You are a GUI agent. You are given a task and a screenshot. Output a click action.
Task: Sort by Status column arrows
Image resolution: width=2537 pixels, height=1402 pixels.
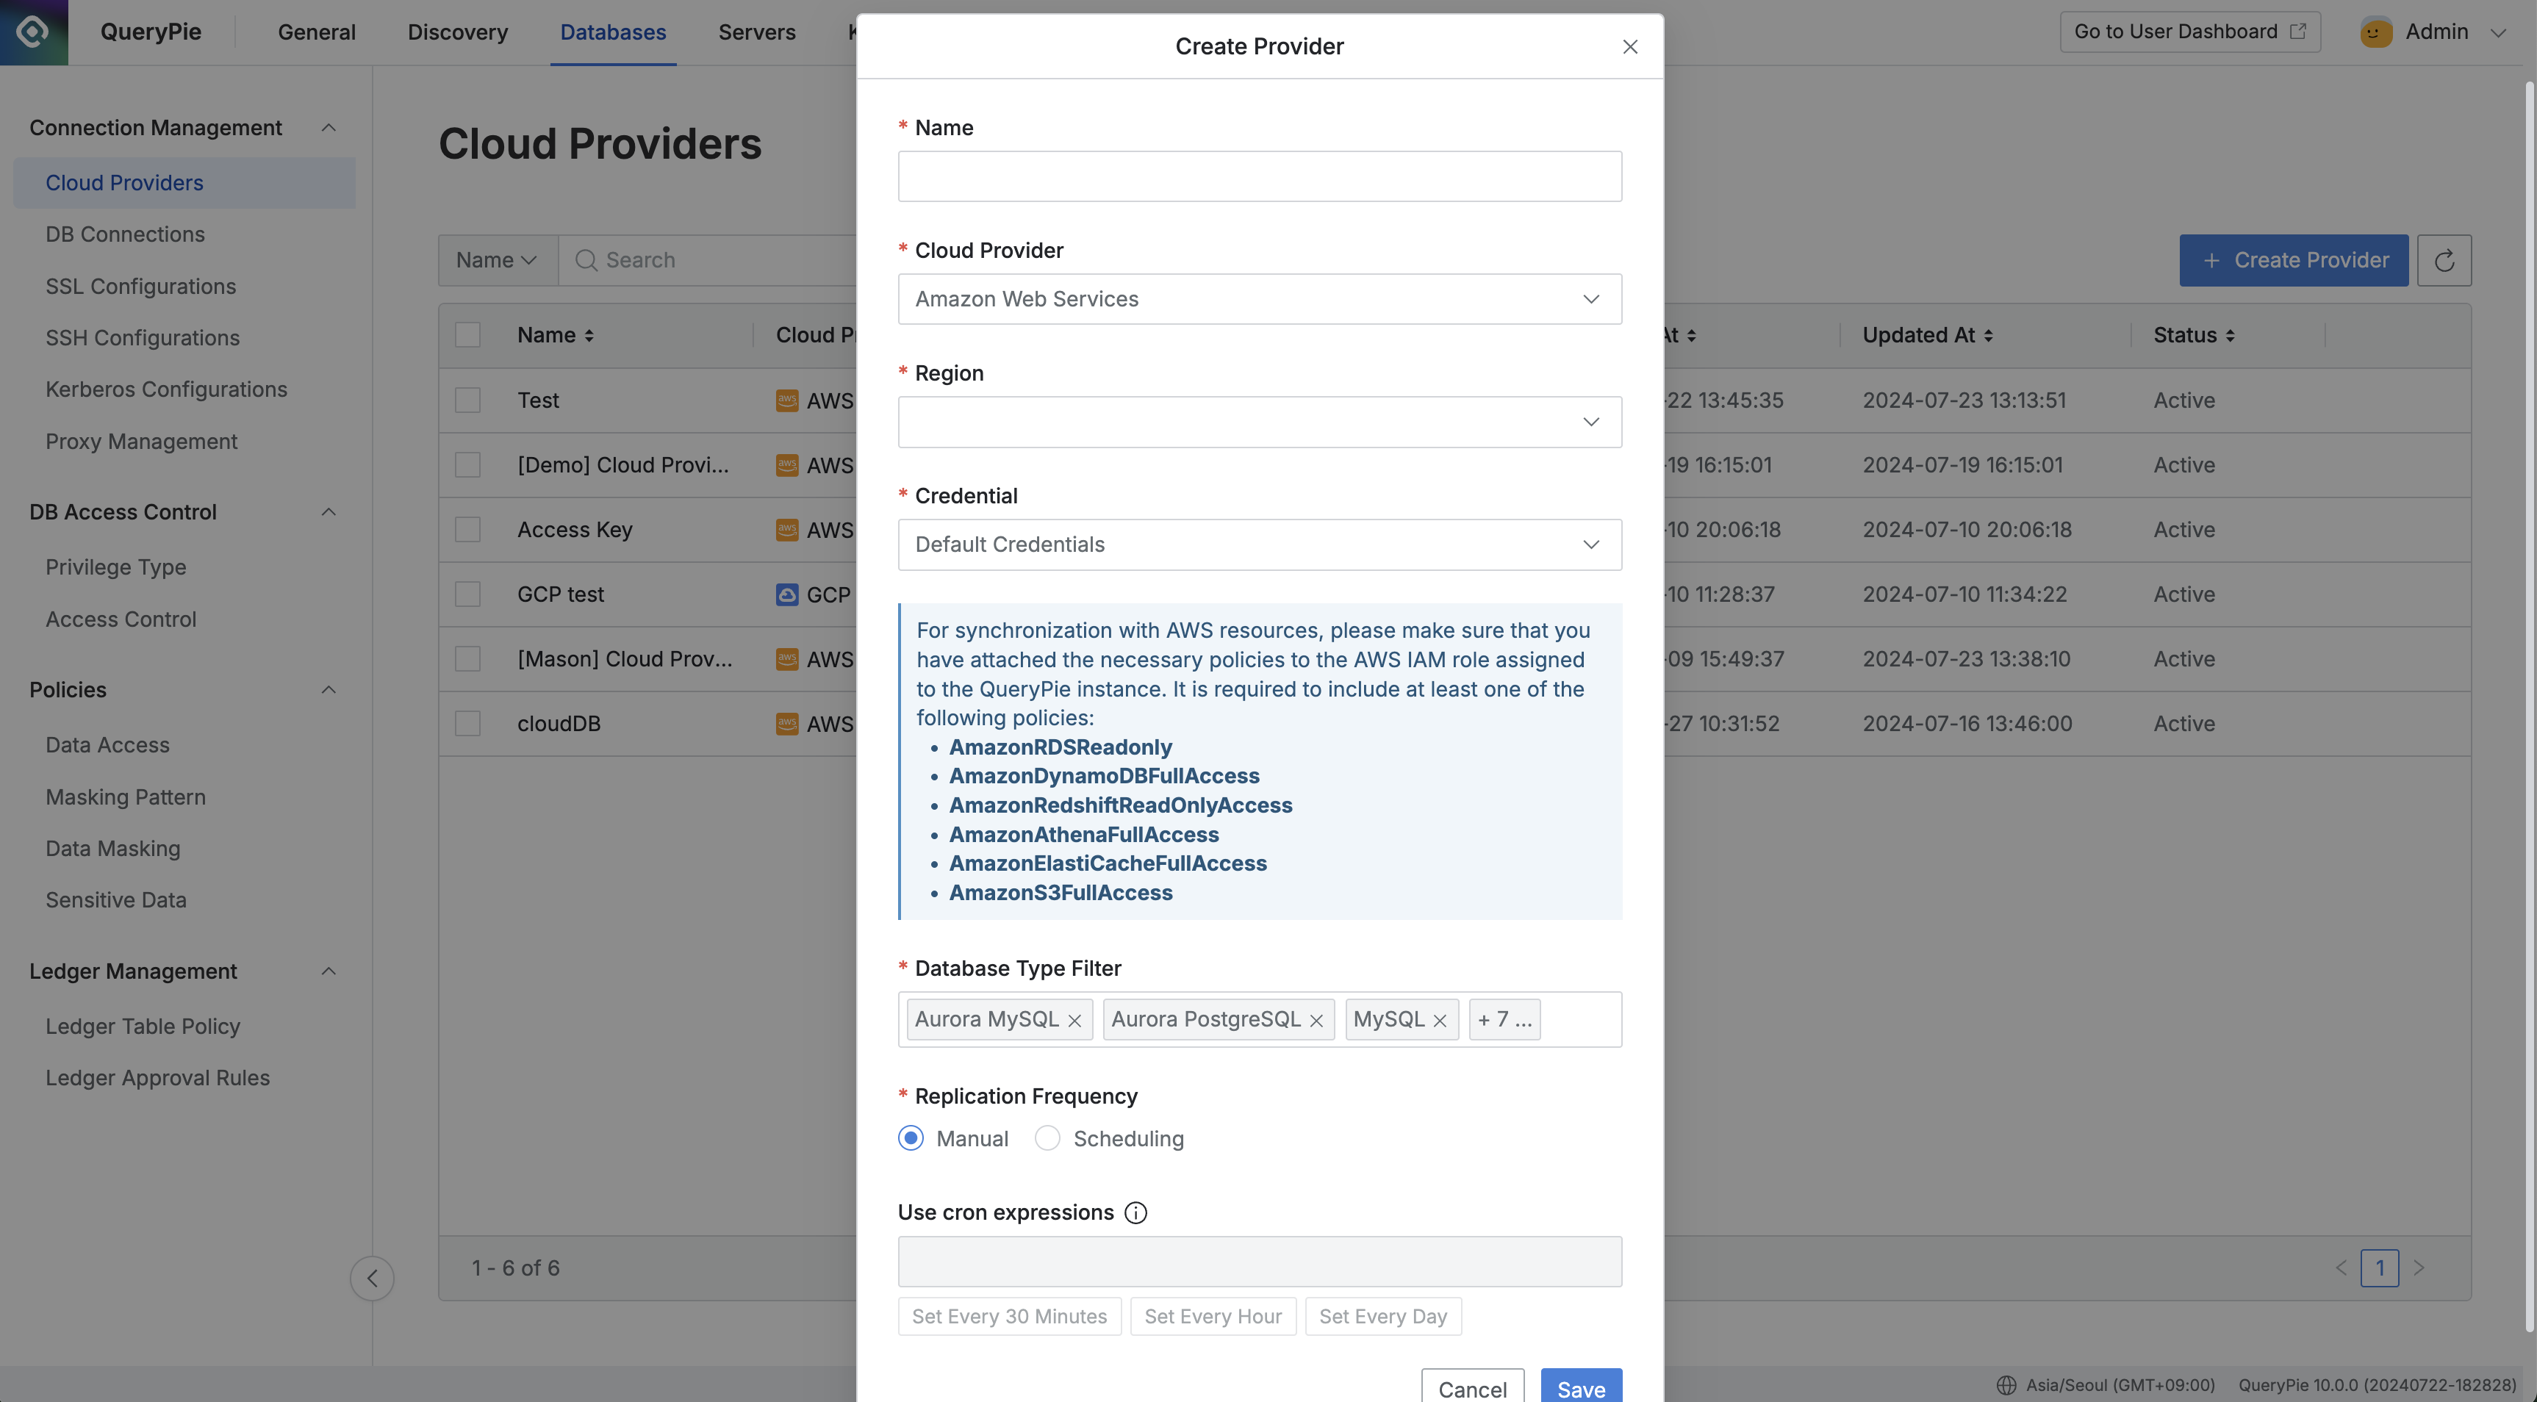pos(2230,336)
